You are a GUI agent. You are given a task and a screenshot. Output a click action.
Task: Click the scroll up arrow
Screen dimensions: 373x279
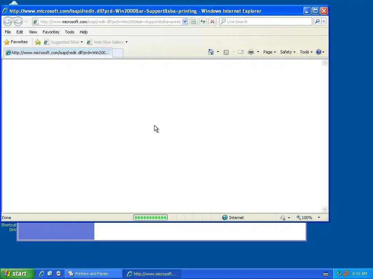coord(325,62)
